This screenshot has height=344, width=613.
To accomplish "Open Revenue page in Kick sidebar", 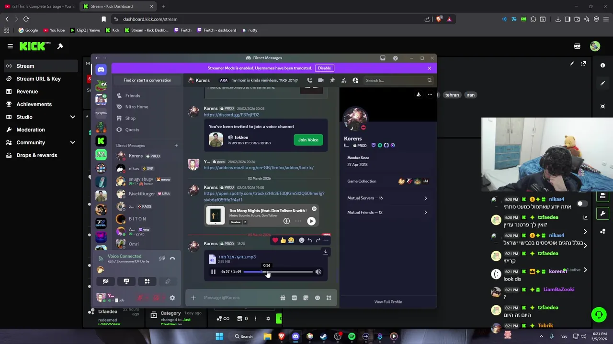I will [40, 91].
